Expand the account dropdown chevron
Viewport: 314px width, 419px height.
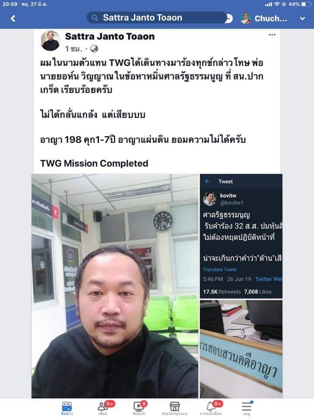[302, 18]
